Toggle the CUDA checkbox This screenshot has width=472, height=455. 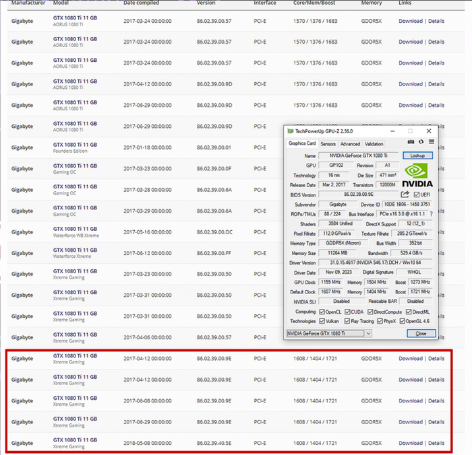coord(347,312)
